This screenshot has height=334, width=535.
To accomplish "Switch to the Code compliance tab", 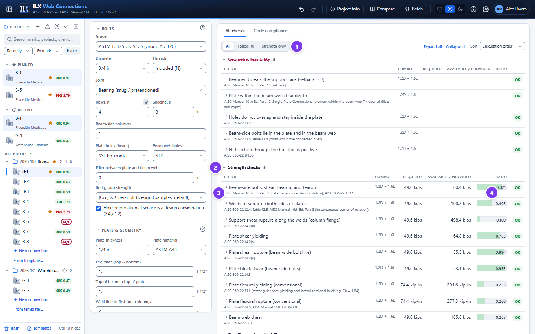I will click(x=270, y=31).
